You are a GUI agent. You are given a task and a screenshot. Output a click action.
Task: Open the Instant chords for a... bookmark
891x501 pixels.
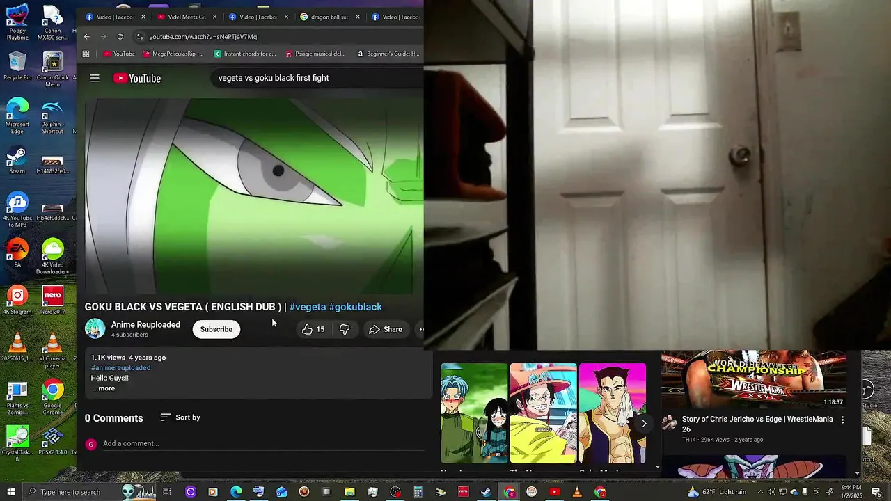[x=245, y=54]
